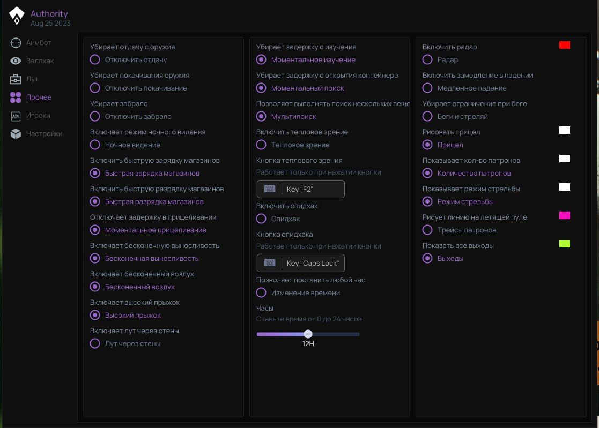Click the Игроки sidebar icon
Viewport: 599px width, 428px height.
click(16, 116)
